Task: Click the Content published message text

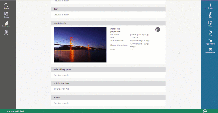Action: coord(16,111)
